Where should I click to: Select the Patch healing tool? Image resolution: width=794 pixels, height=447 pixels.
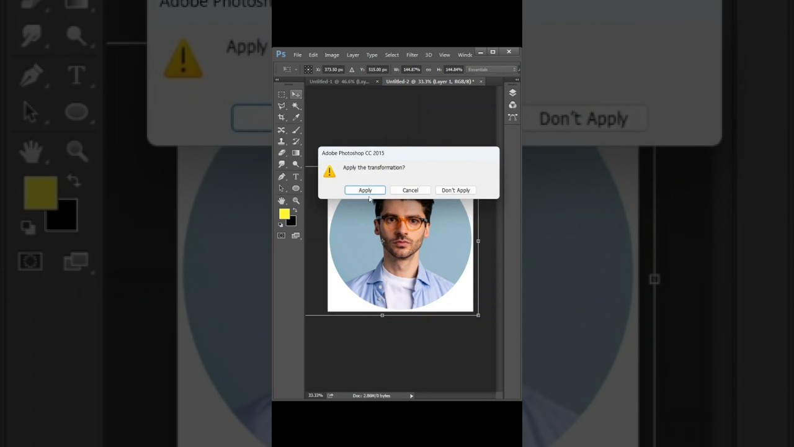click(x=282, y=130)
